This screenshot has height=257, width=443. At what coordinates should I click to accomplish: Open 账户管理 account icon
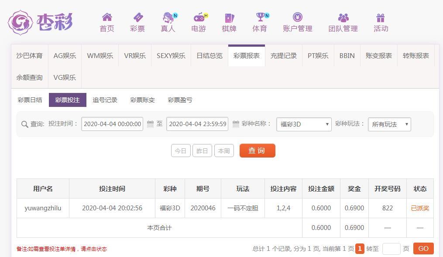tap(298, 17)
